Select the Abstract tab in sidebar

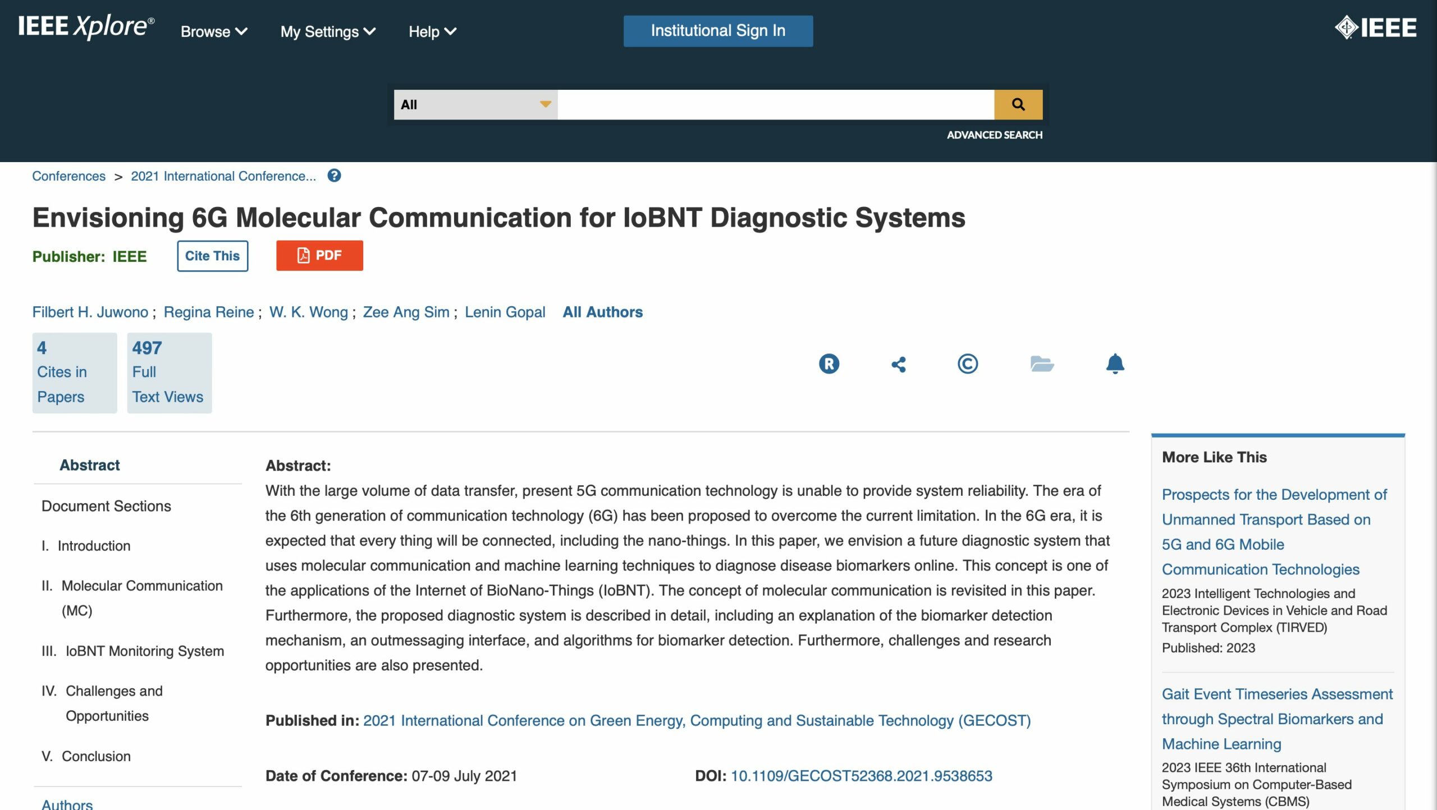(90, 465)
